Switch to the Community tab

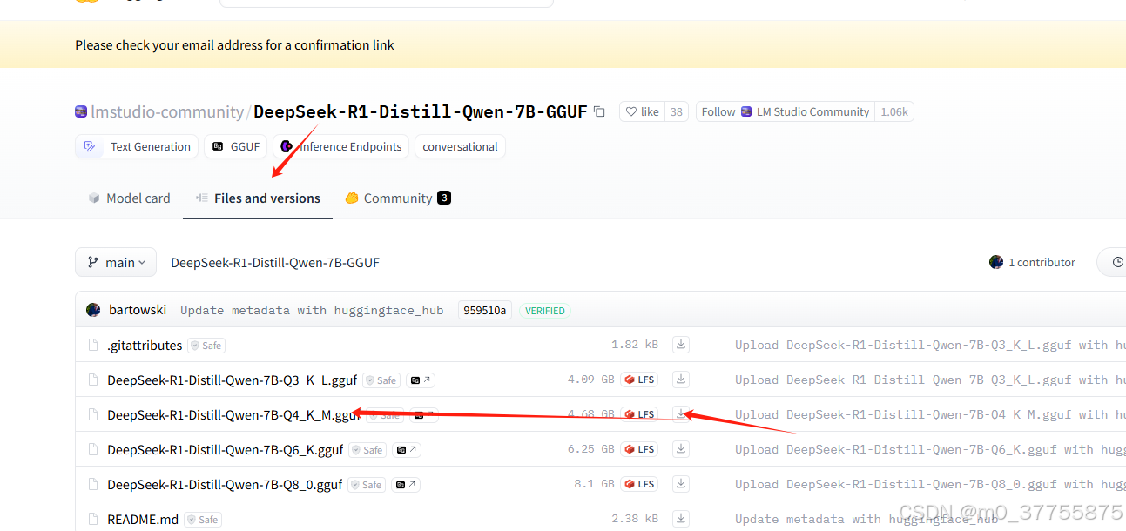(x=397, y=198)
